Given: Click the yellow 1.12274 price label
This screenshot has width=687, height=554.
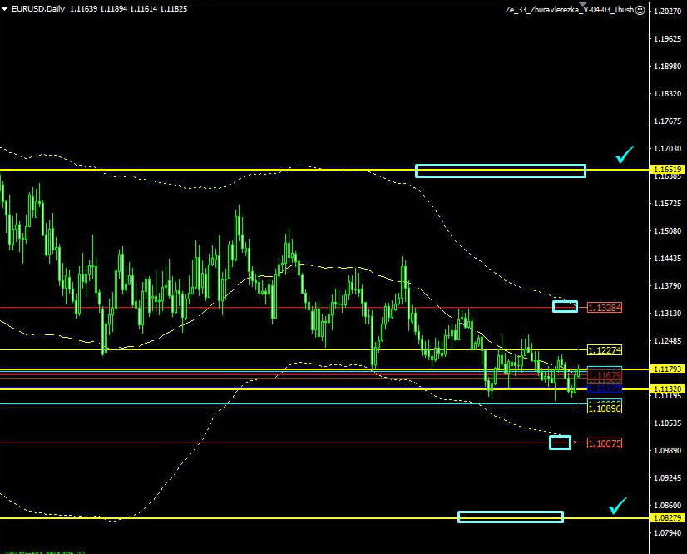Looking at the screenshot, I should click(x=605, y=350).
